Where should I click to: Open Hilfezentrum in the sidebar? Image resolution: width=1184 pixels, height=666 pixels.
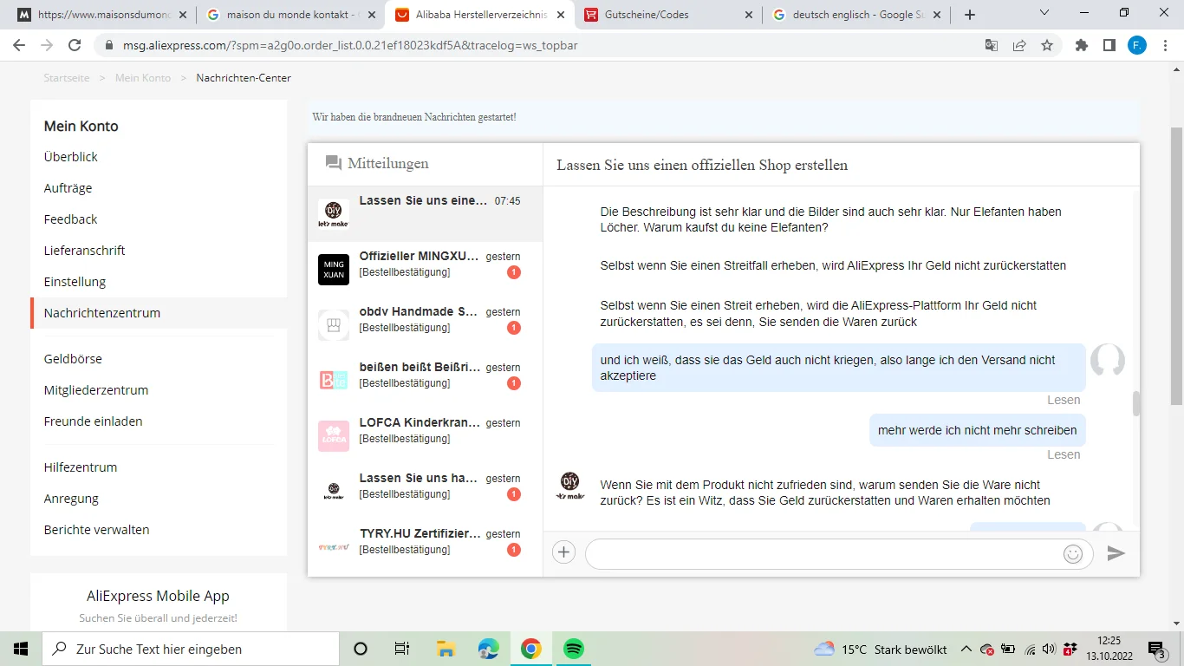click(81, 467)
